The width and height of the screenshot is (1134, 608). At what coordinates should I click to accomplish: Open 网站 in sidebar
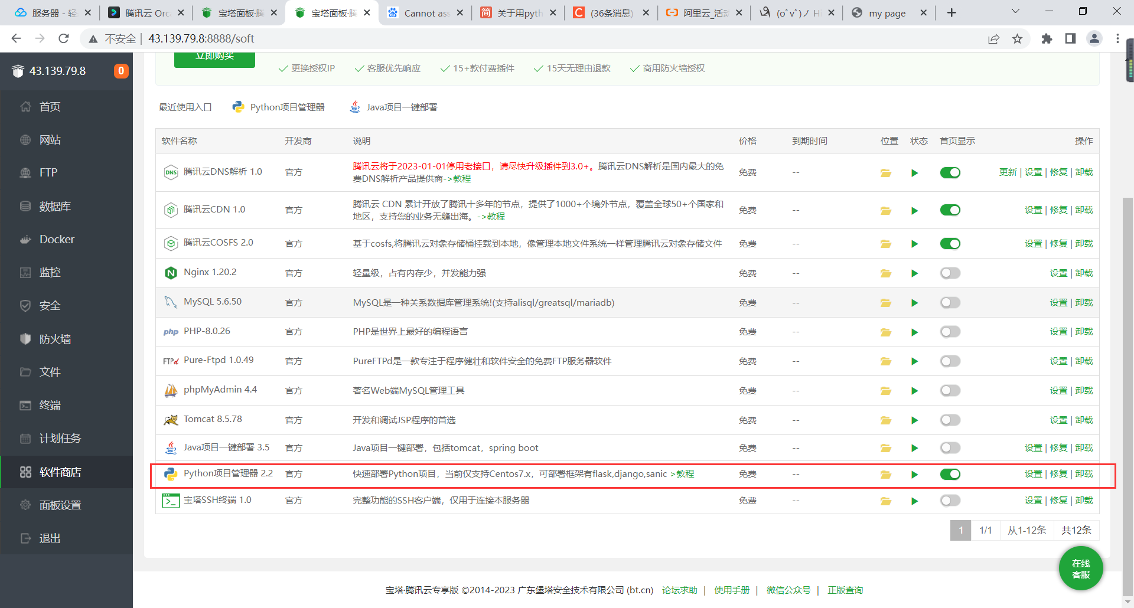click(50, 140)
